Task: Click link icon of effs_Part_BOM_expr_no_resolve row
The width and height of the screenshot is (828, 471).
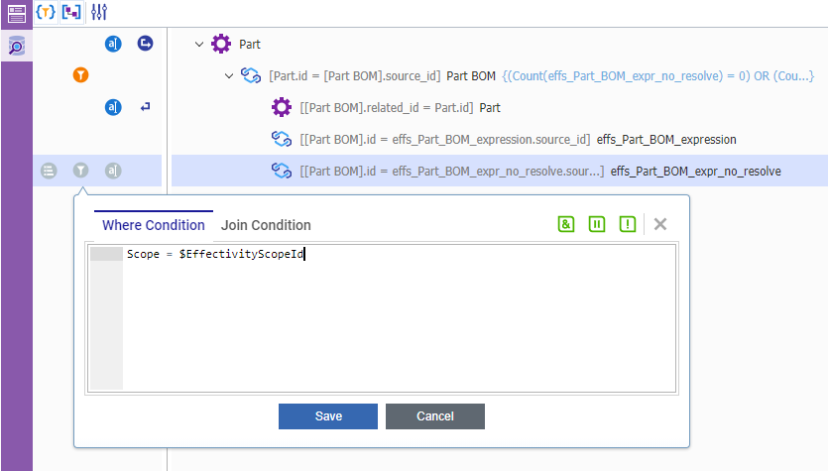Action: click(x=282, y=171)
